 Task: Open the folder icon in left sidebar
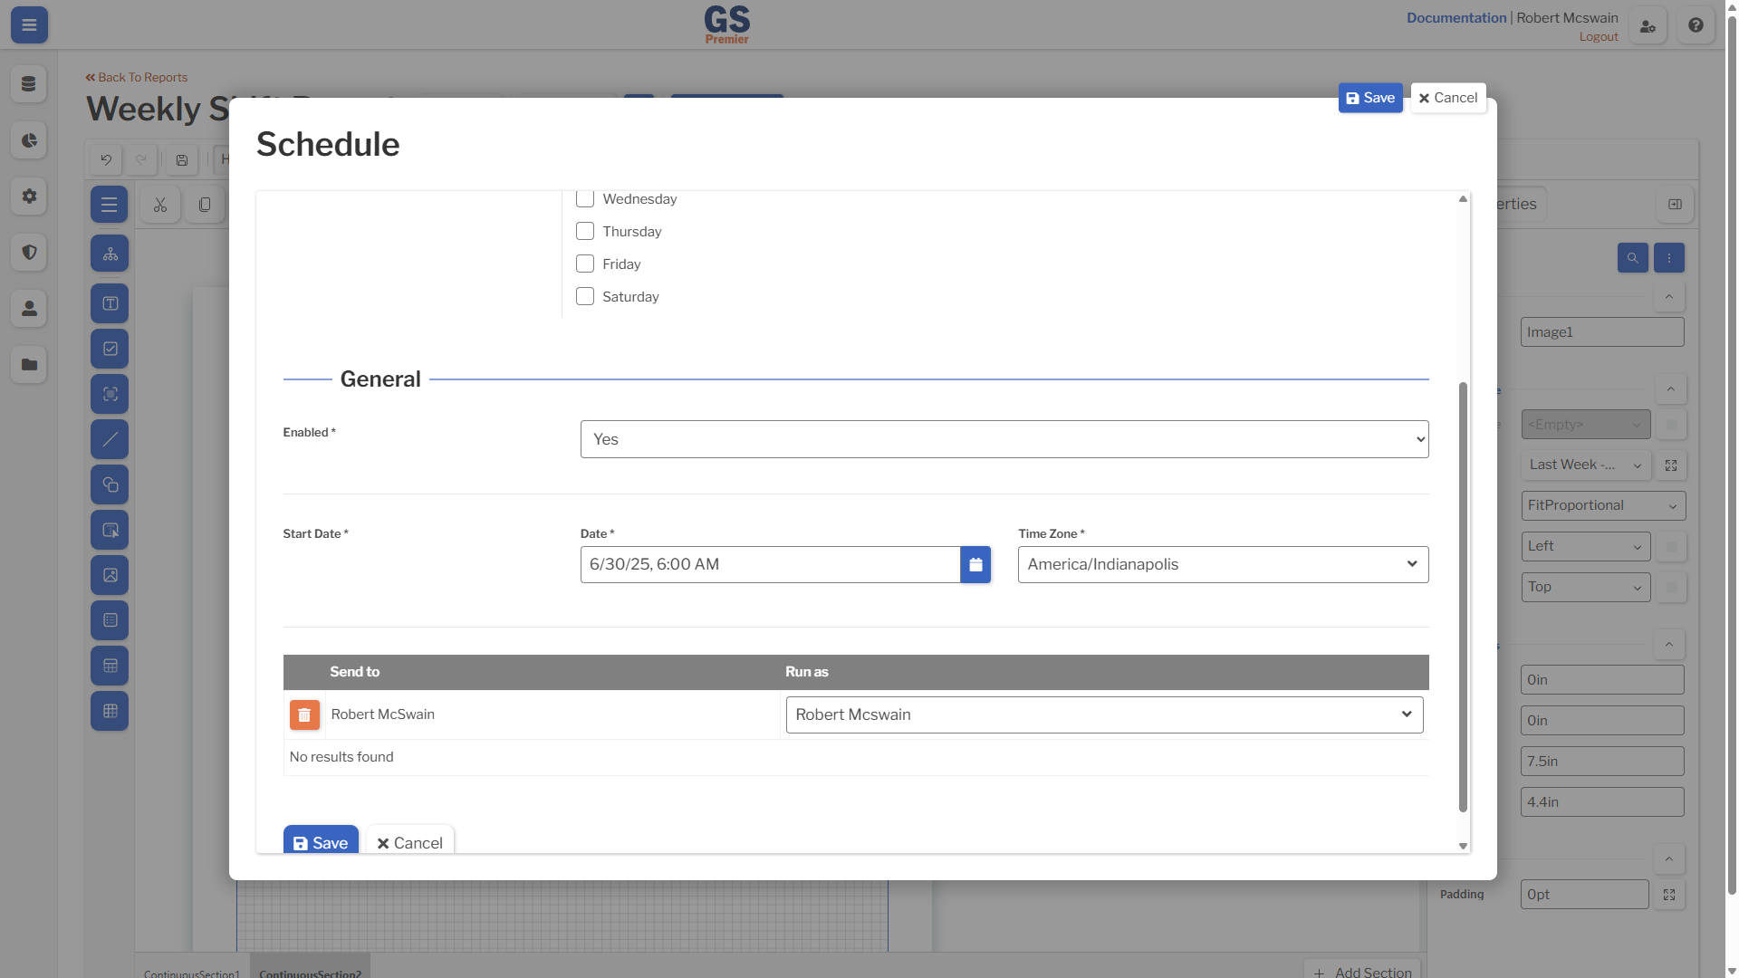coord(29,365)
